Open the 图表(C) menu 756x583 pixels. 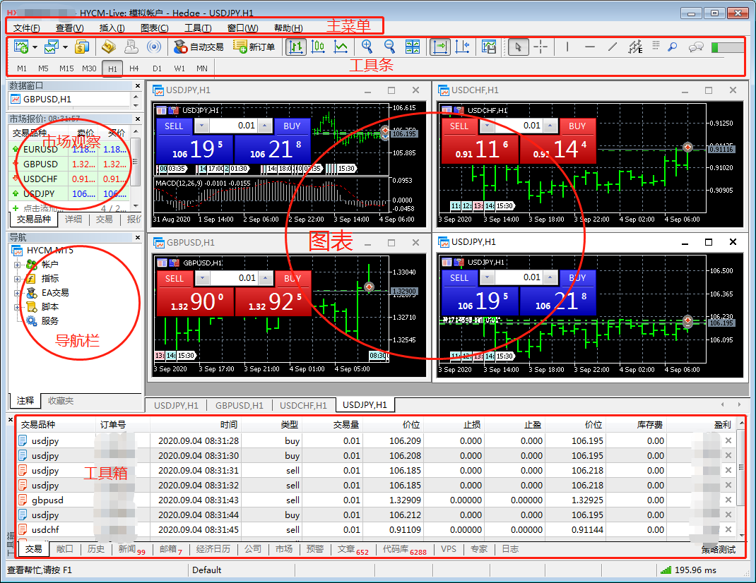click(155, 28)
